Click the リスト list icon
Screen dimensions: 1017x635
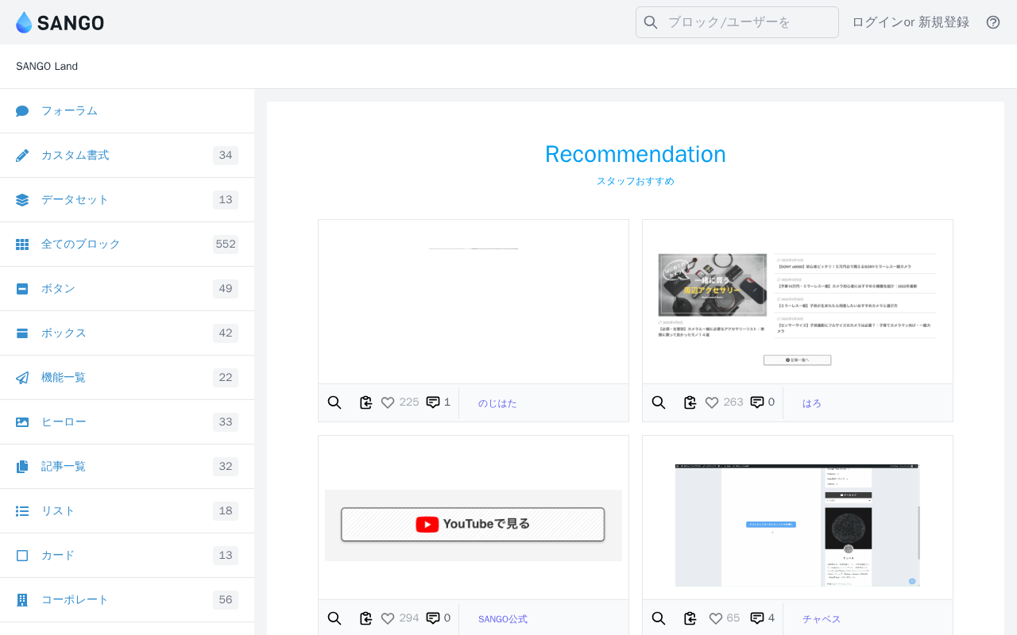click(22, 511)
